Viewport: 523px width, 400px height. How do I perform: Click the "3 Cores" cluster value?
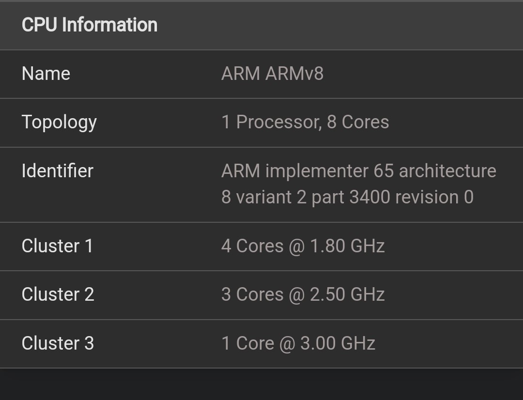(252, 294)
